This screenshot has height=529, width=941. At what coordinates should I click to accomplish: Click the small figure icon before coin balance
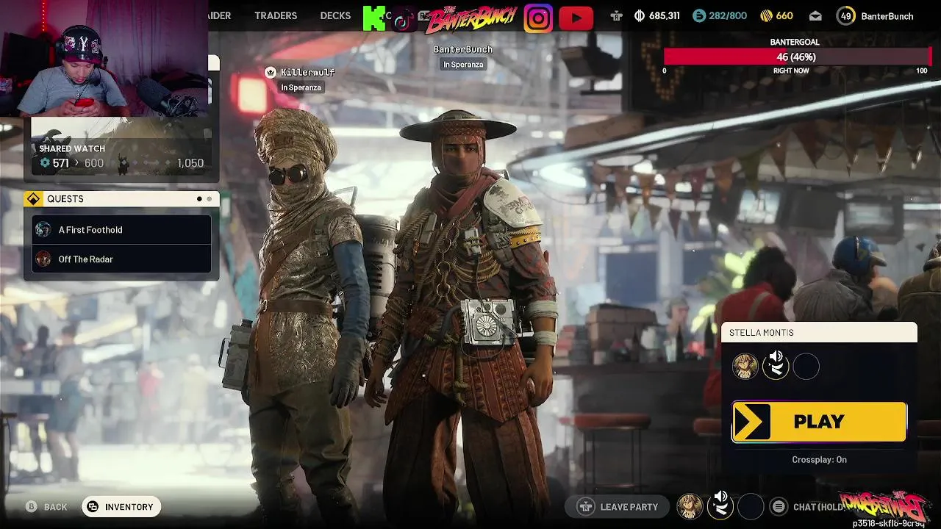click(x=617, y=15)
